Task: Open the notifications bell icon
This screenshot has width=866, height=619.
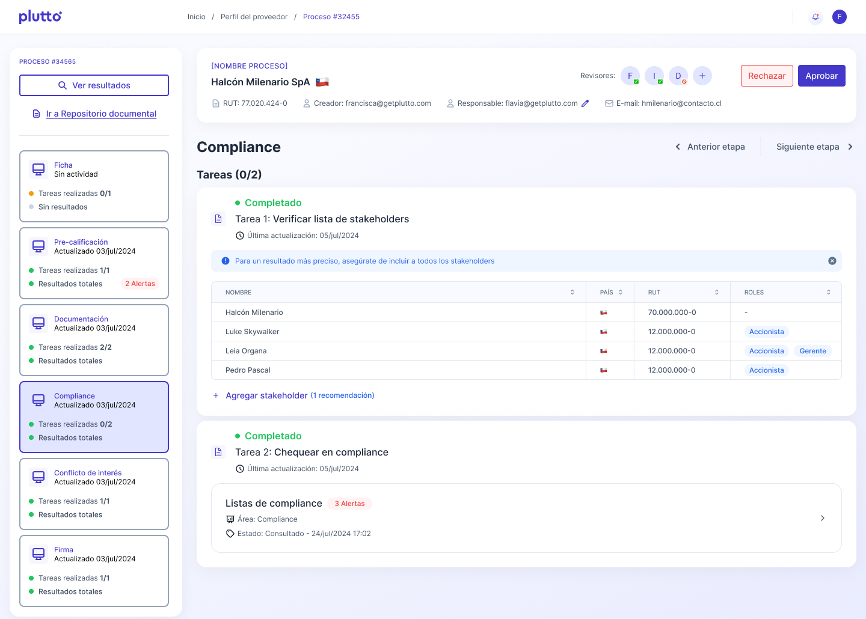Action: tap(815, 17)
